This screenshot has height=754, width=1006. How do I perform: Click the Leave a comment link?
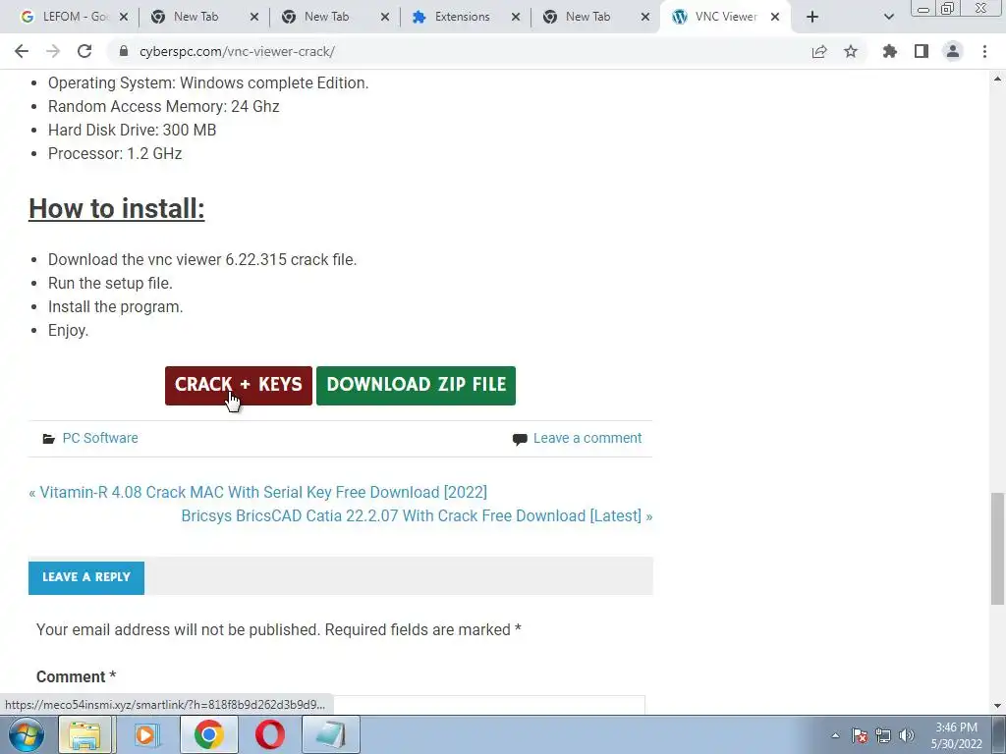click(587, 438)
